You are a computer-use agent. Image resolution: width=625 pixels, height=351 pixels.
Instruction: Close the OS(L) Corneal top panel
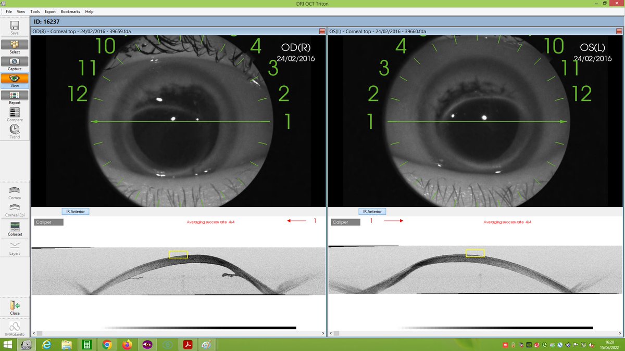[619, 31]
